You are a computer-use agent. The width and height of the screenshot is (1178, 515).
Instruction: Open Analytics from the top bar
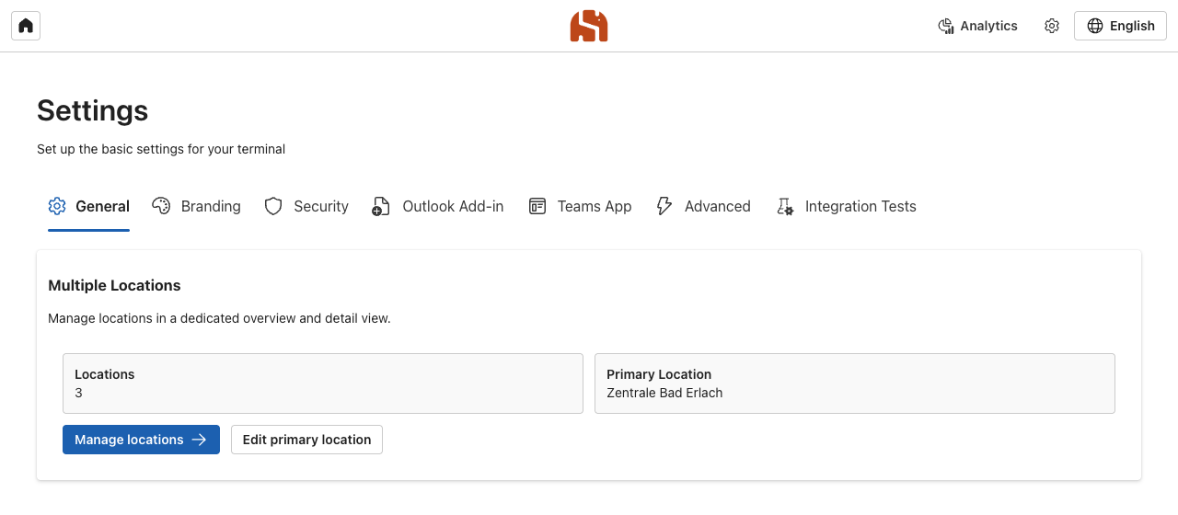(977, 26)
